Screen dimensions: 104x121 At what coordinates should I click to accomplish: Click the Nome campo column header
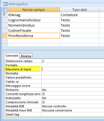(x=34, y=10)
